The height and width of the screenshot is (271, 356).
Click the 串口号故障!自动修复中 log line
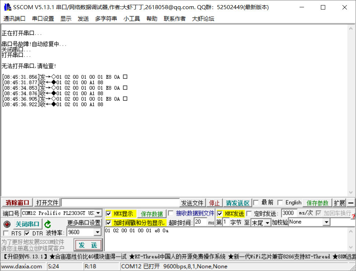click(x=34, y=44)
